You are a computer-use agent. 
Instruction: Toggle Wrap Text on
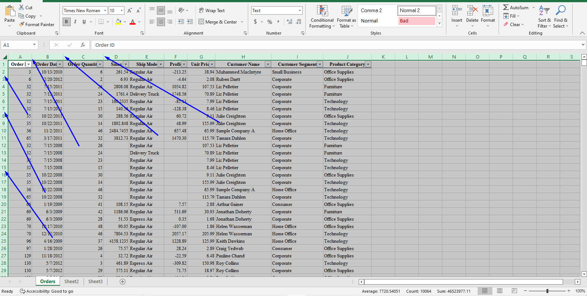pos(212,11)
